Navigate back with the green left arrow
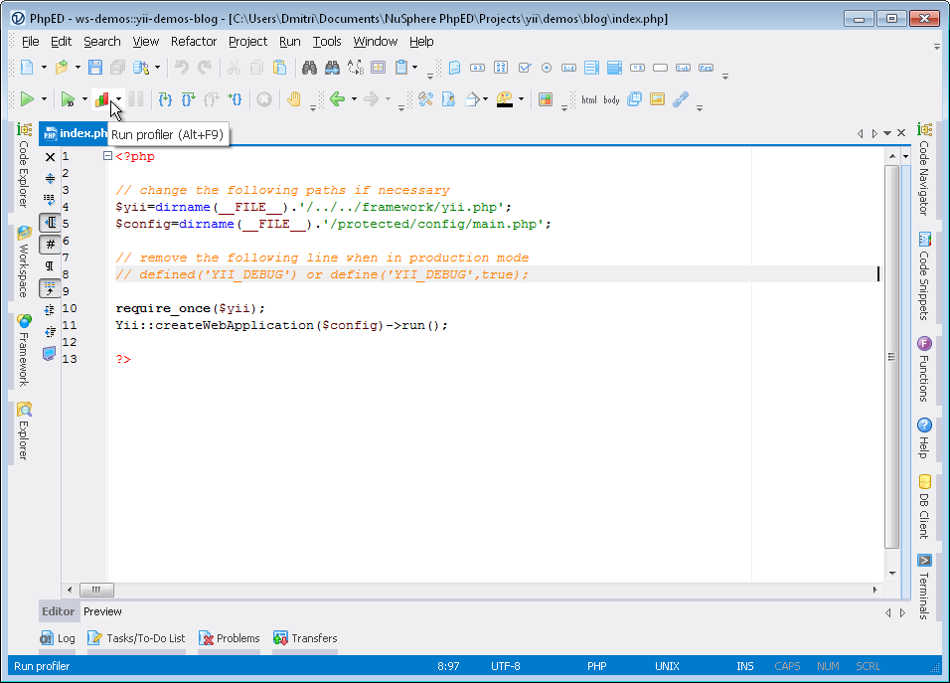The image size is (950, 683). point(338,98)
